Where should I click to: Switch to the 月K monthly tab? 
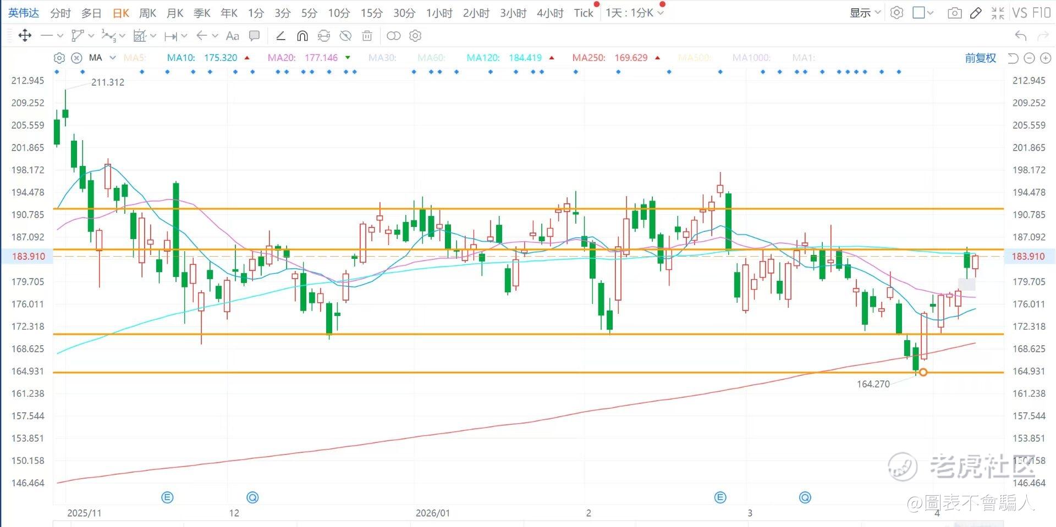tap(175, 13)
